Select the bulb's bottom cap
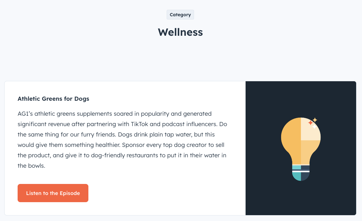Screen dimensions: 362x221 (300, 176)
